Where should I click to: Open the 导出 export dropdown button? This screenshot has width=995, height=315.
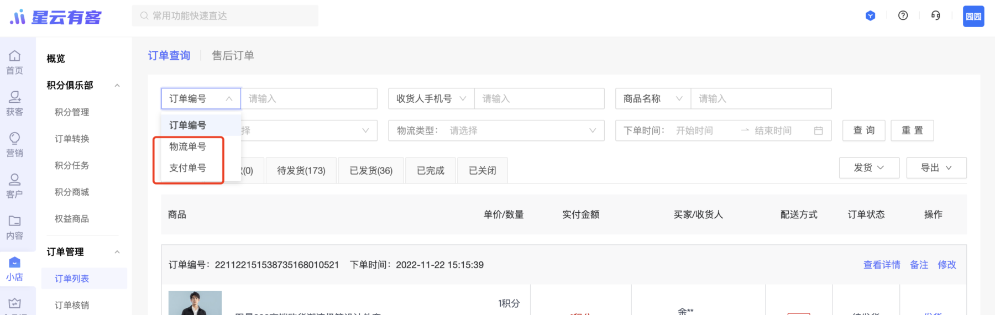pyautogui.click(x=936, y=167)
